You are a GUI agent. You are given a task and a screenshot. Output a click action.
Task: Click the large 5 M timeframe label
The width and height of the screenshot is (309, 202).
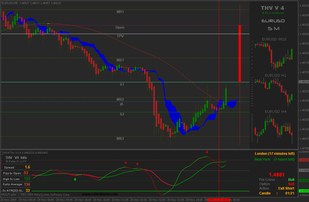pos(274,29)
